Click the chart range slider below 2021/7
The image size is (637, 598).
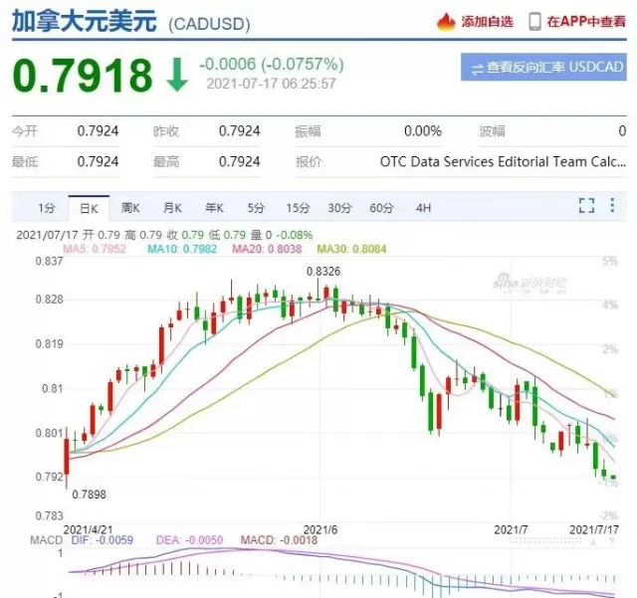click(544, 541)
